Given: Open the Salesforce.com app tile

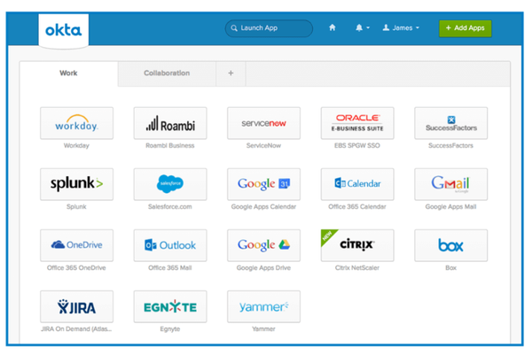Looking at the screenshot, I should pos(170,184).
